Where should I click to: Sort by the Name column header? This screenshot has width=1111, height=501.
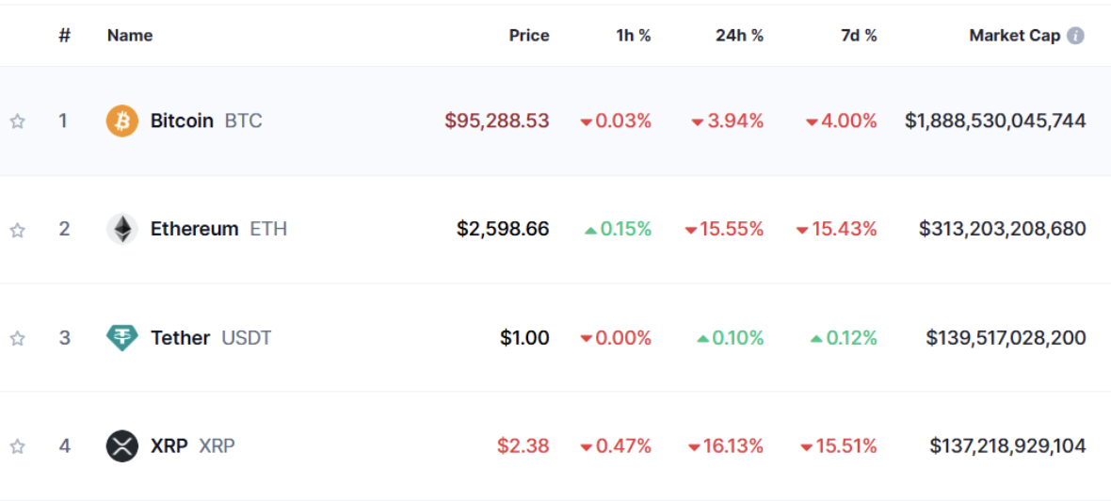point(130,36)
